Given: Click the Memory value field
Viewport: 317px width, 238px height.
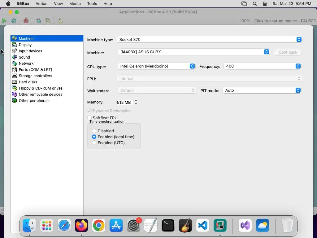Looking at the screenshot, I should pos(125,102).
